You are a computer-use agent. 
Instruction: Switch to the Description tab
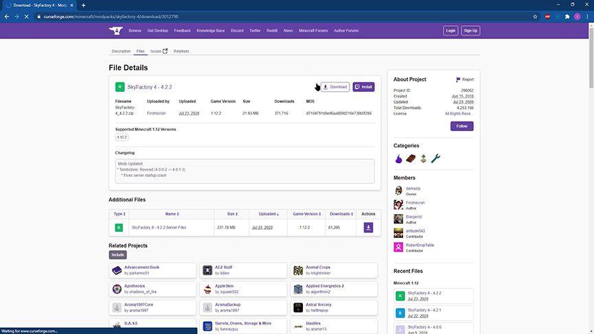(121, 51)
